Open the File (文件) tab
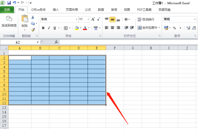The width and height of the screenshot is (198, 129). [7, 10]
